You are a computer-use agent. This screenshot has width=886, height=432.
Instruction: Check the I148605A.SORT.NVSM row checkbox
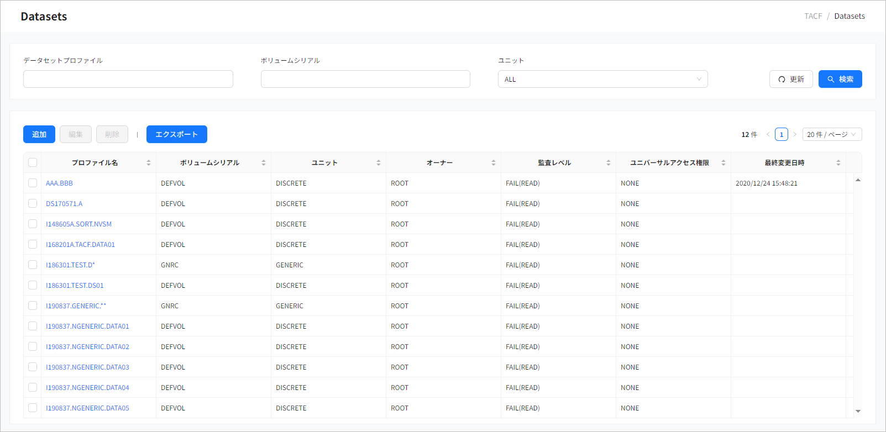point(33,224)
